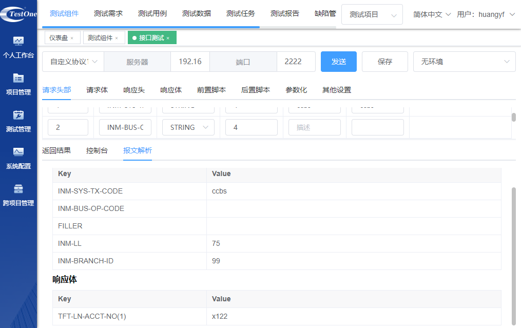Click the 描述 input field
This screenshot has height=328, width=521.
point(315,127)
